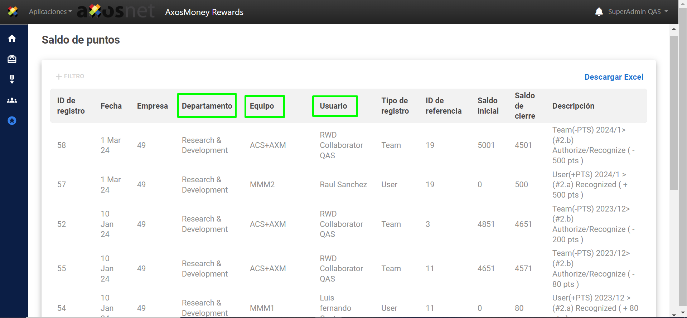Open the groups people sidebar icon
This screenshot has width=687, height=318.
[12, 100]
